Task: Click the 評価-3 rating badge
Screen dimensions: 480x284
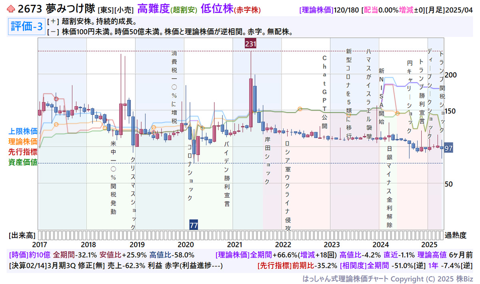Action: [x=27, y=27]
